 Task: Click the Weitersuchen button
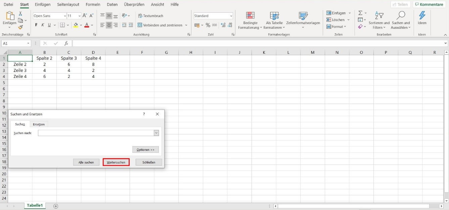pyautogui.click(x=116, y=162)
